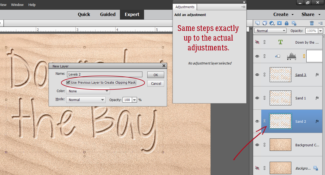Switch to Expert edit mode
Viewport: 325px width, 175px height.
(132, 14)
